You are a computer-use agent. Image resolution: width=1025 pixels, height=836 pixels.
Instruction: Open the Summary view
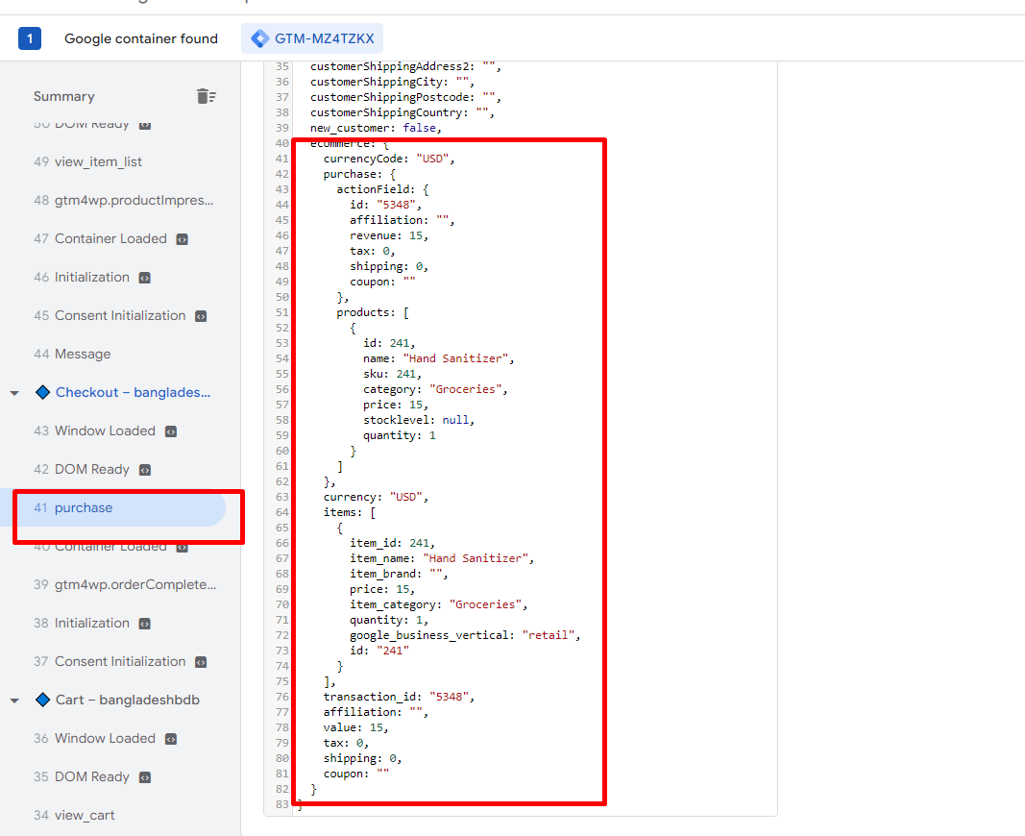coord(63,96)
